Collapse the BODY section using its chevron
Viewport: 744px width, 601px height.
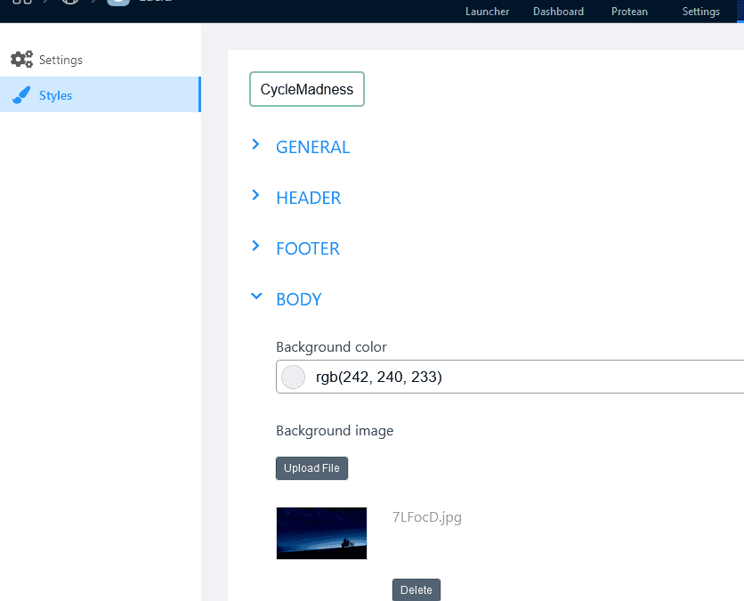(255, 297)
